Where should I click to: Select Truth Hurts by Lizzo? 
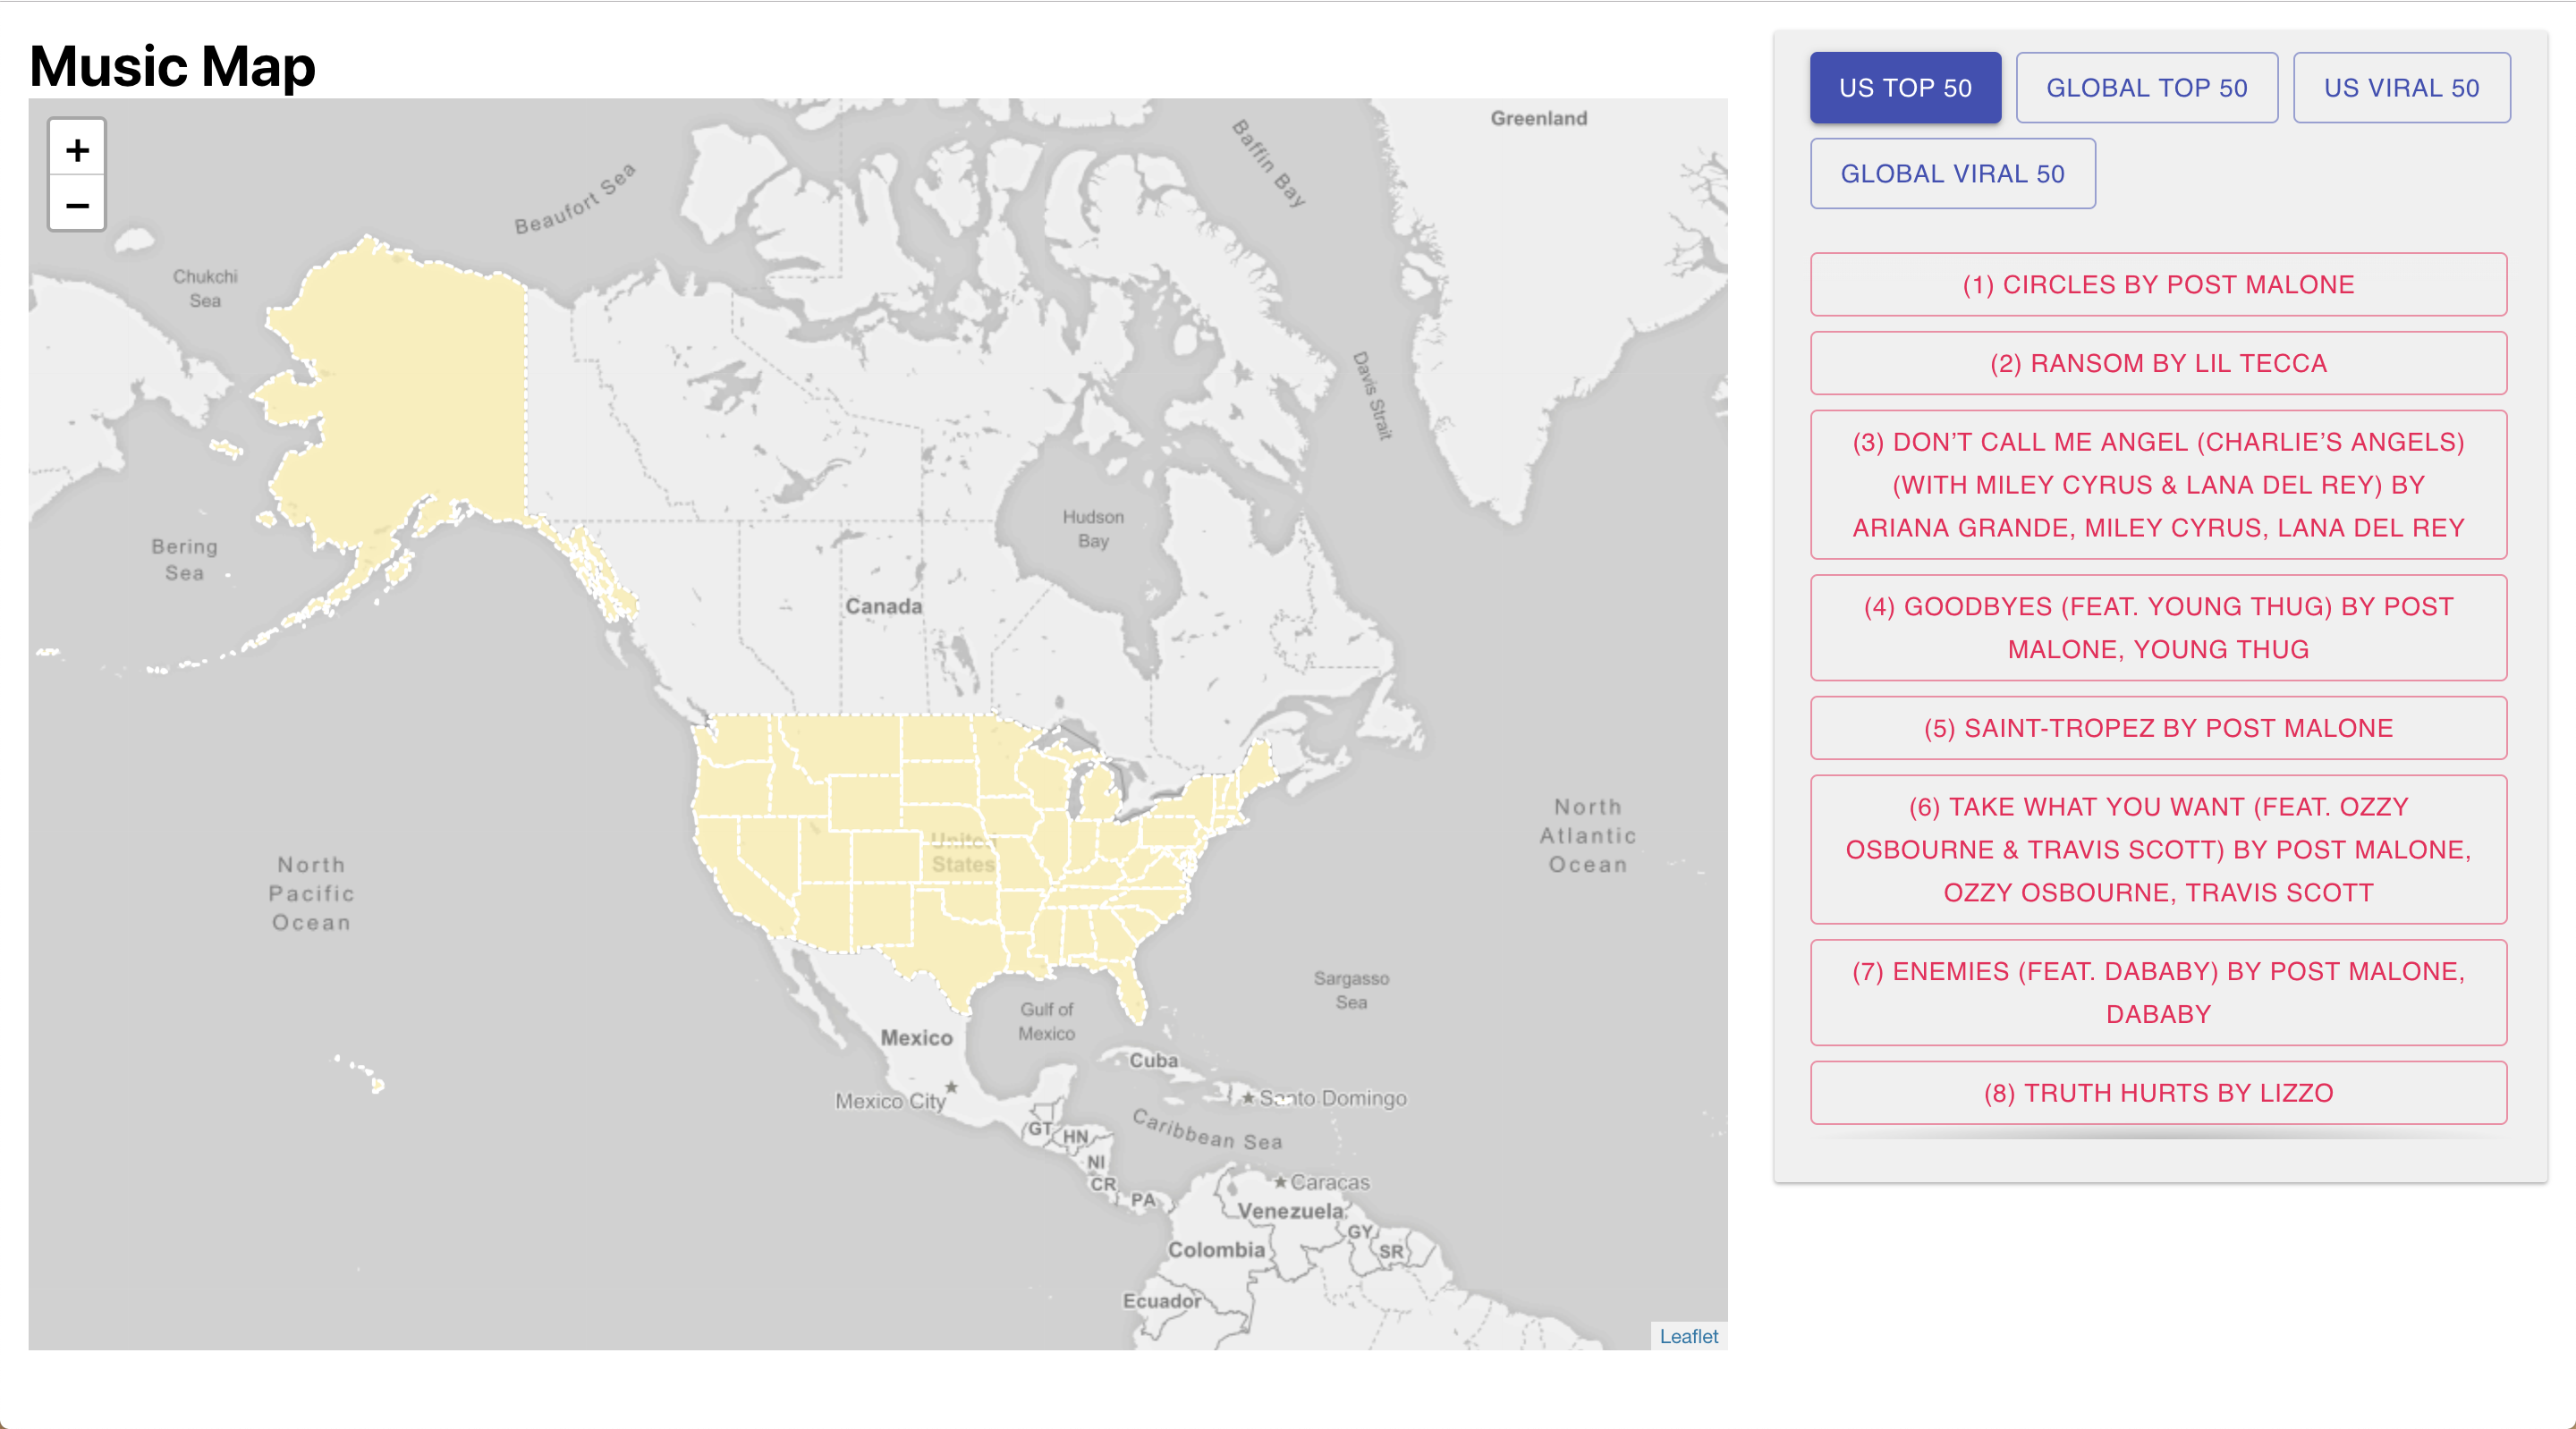tap(2158, 1093)
